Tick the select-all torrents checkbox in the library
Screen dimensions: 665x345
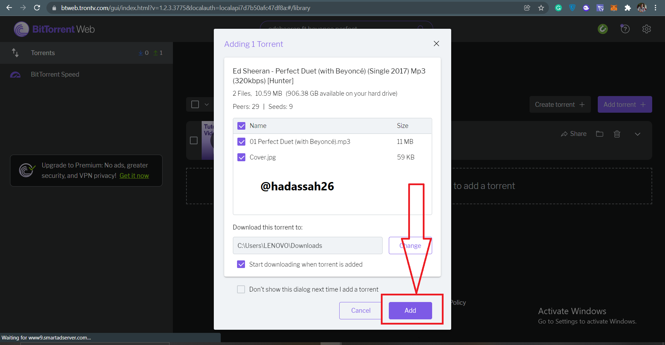click(x=195, y=104)
